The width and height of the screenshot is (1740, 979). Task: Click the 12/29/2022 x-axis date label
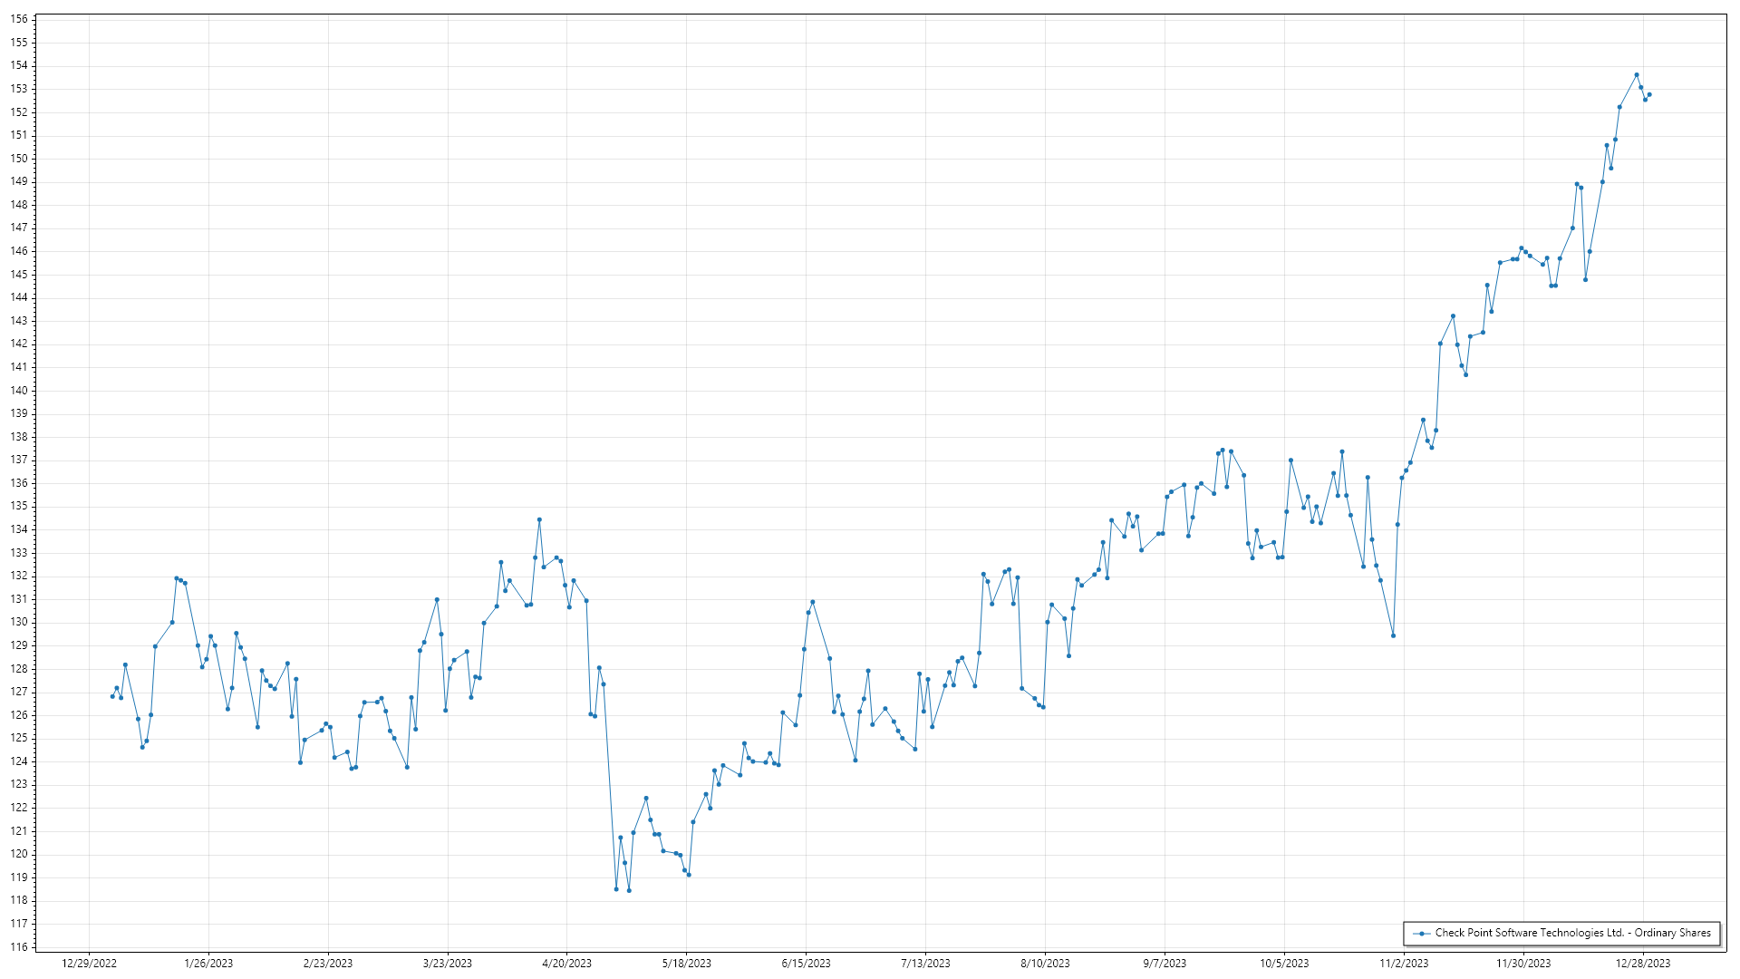89,963
